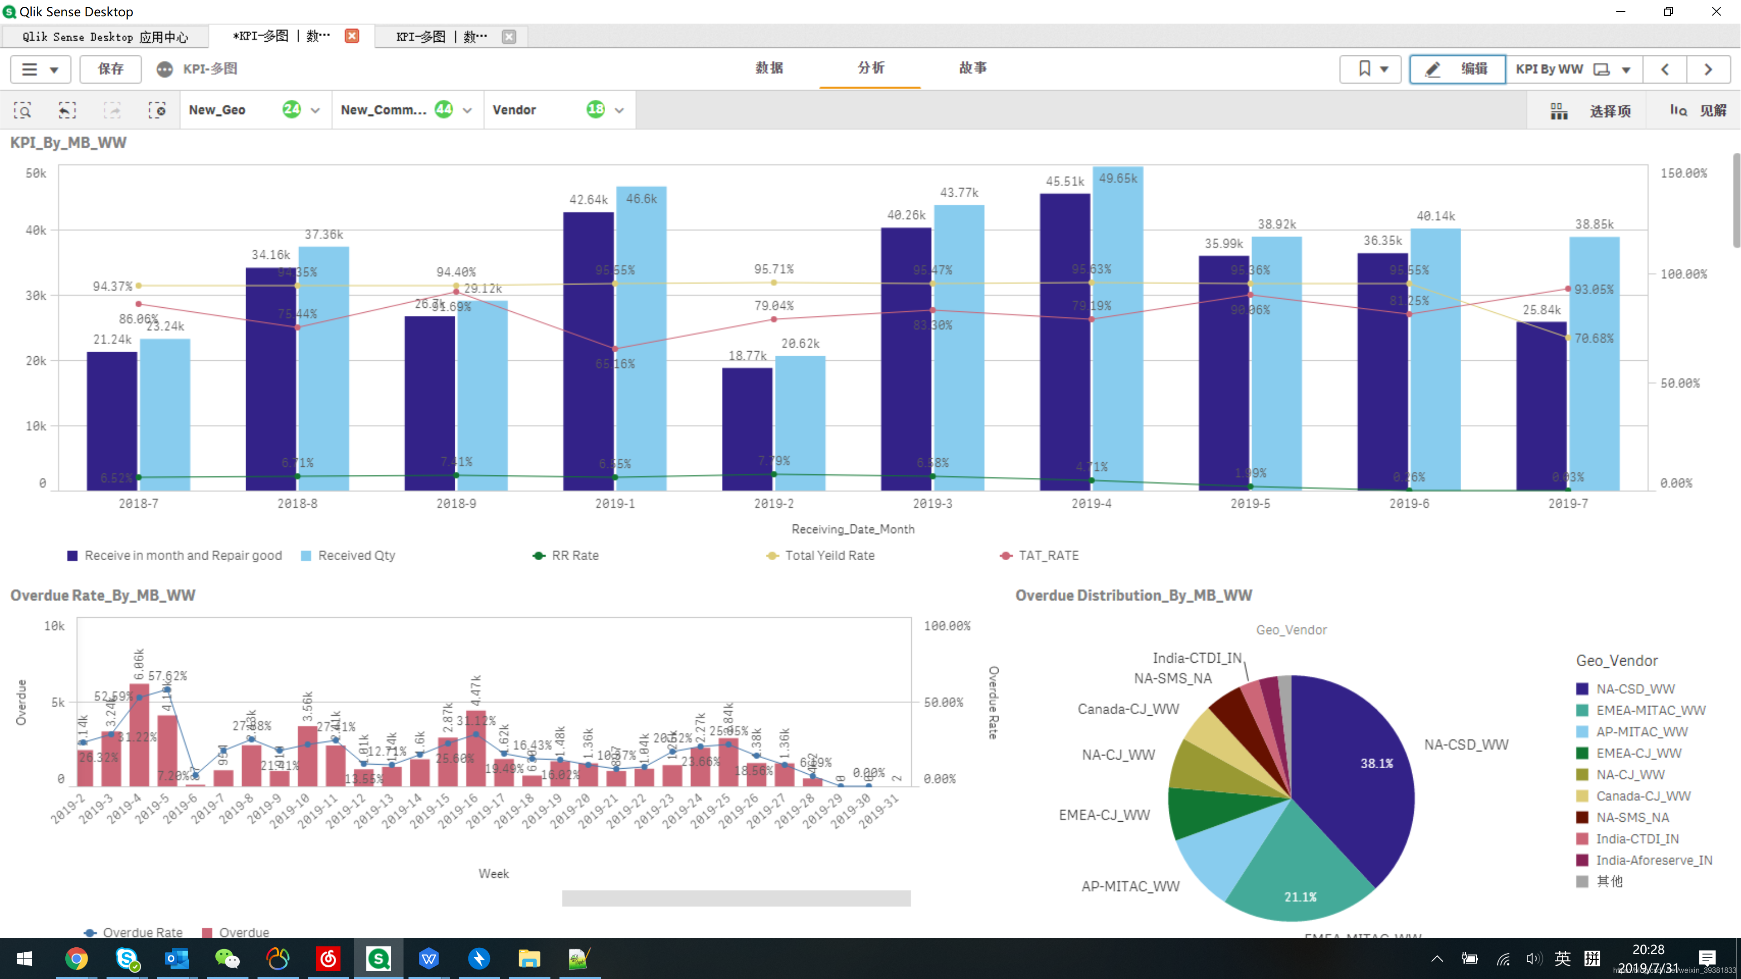Screen dimensions: 1741x979
Task: Select AP-MITAC_WW in the pie legend
Action: pos(1632,732)
